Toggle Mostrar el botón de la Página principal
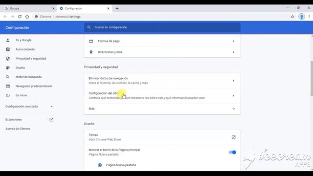 (232, 152)
